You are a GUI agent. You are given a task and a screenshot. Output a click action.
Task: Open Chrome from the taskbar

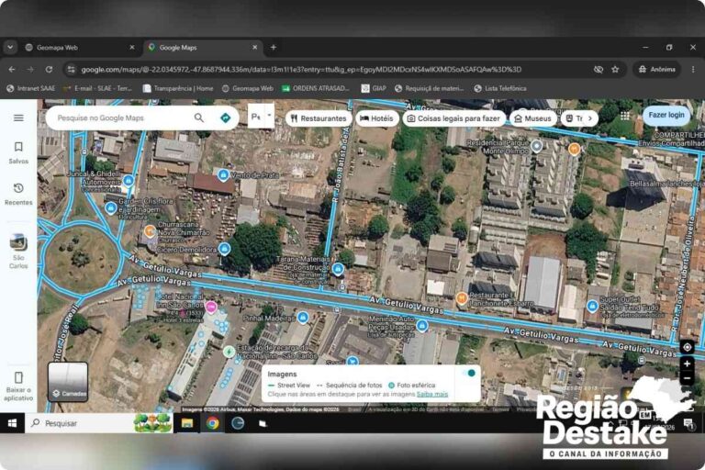tap(213, 423)
